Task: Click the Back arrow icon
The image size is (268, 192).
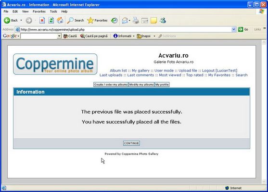Action: click(x=7, y=21)
